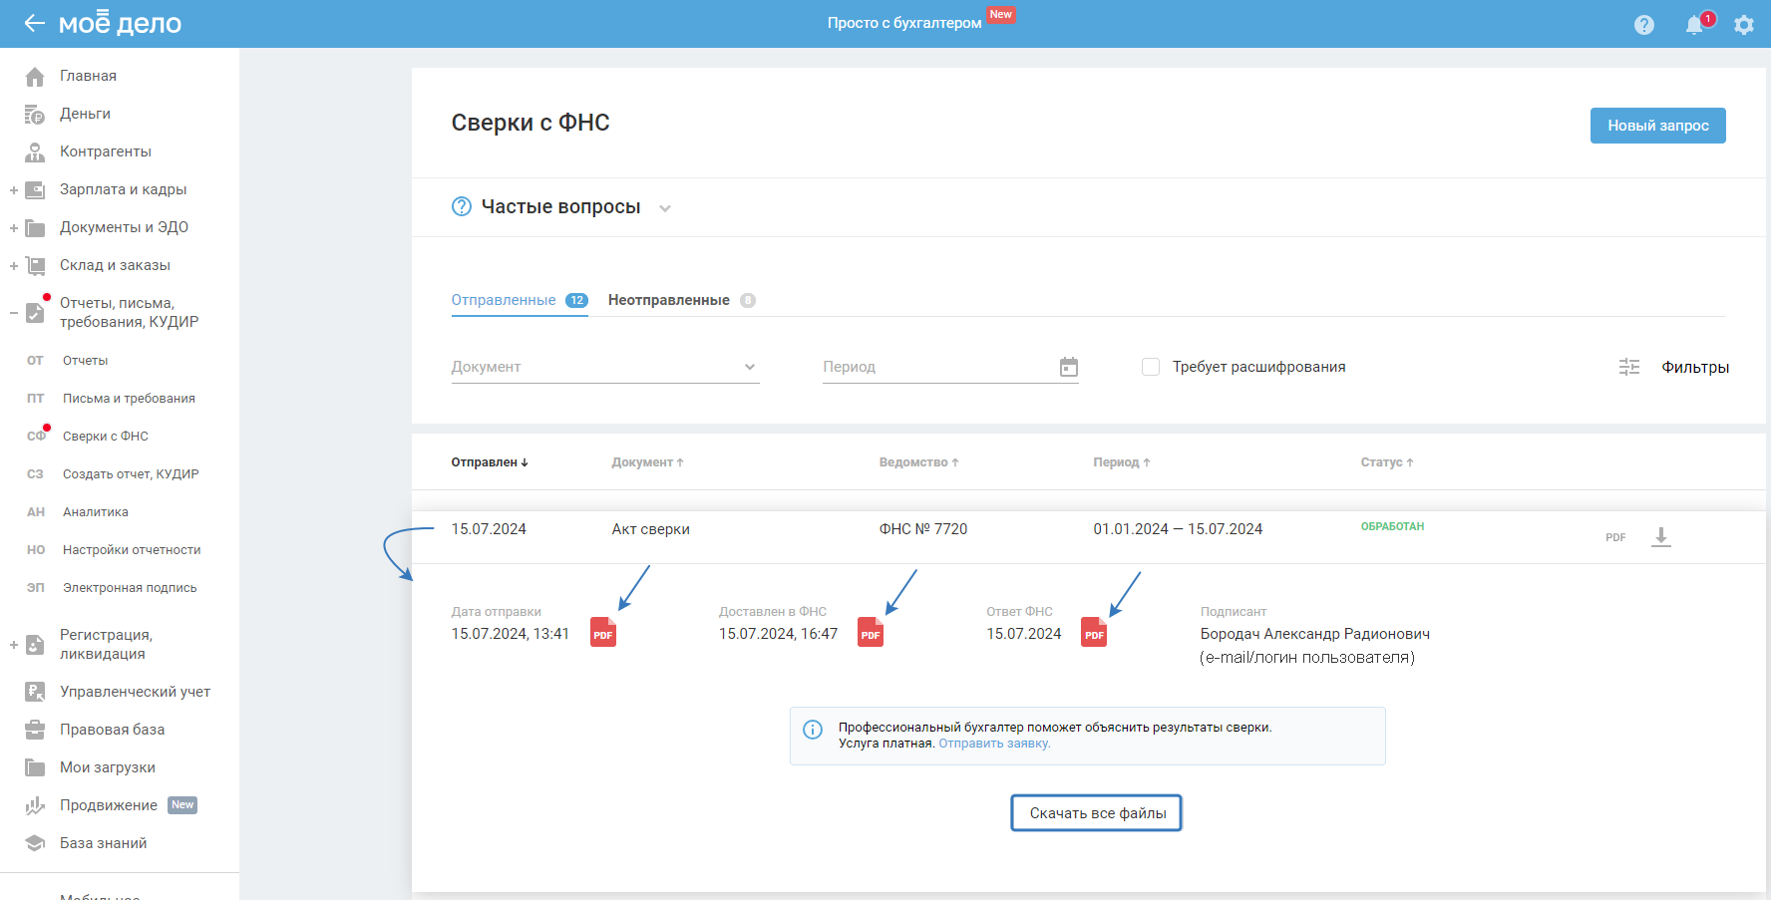Click the 01.01.2024 — 15.07.2024 period cell
Image resolution: width=1771 pixels, height=900 pixels.
click(1178, 529)
